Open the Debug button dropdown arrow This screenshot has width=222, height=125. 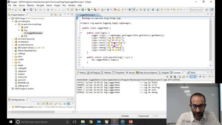coord(79,10)
